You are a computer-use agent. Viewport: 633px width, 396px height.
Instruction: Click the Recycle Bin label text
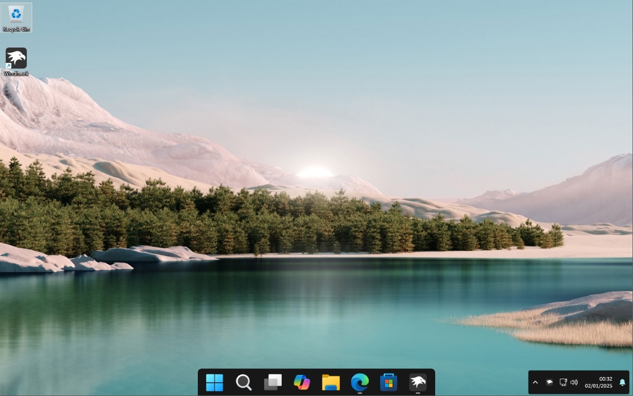click(16, 30)
